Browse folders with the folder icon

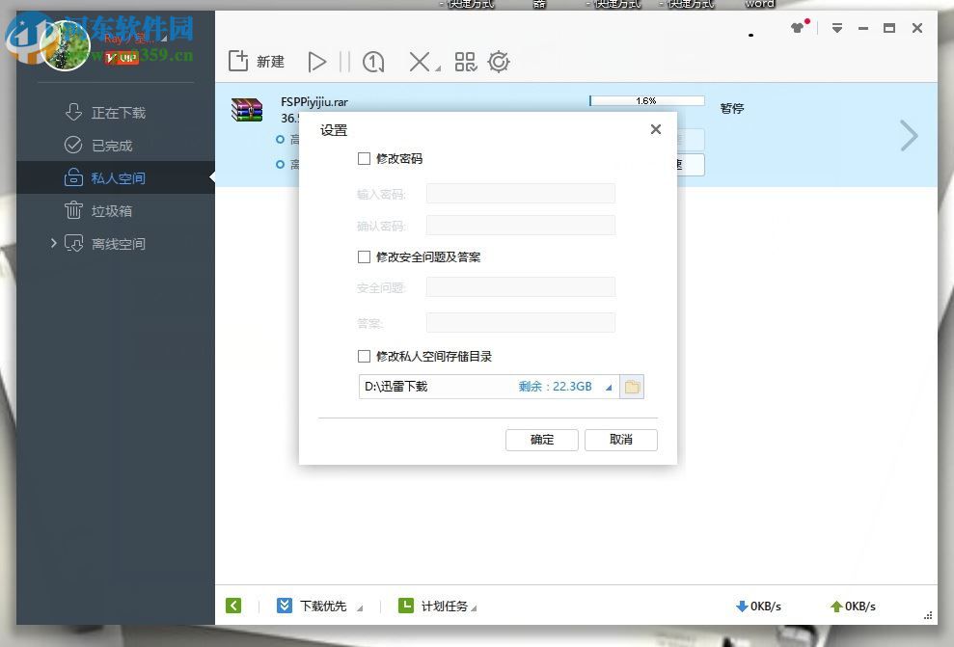tap(632, 387)
